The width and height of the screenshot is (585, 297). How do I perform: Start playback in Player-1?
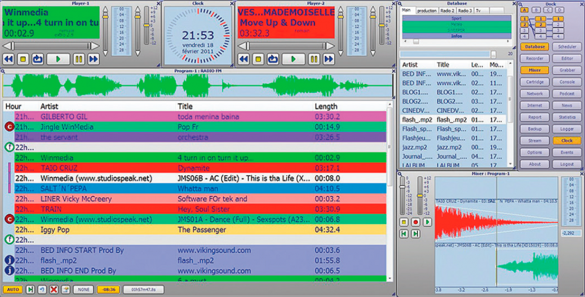pyautogui.click(x=58, y=59)
